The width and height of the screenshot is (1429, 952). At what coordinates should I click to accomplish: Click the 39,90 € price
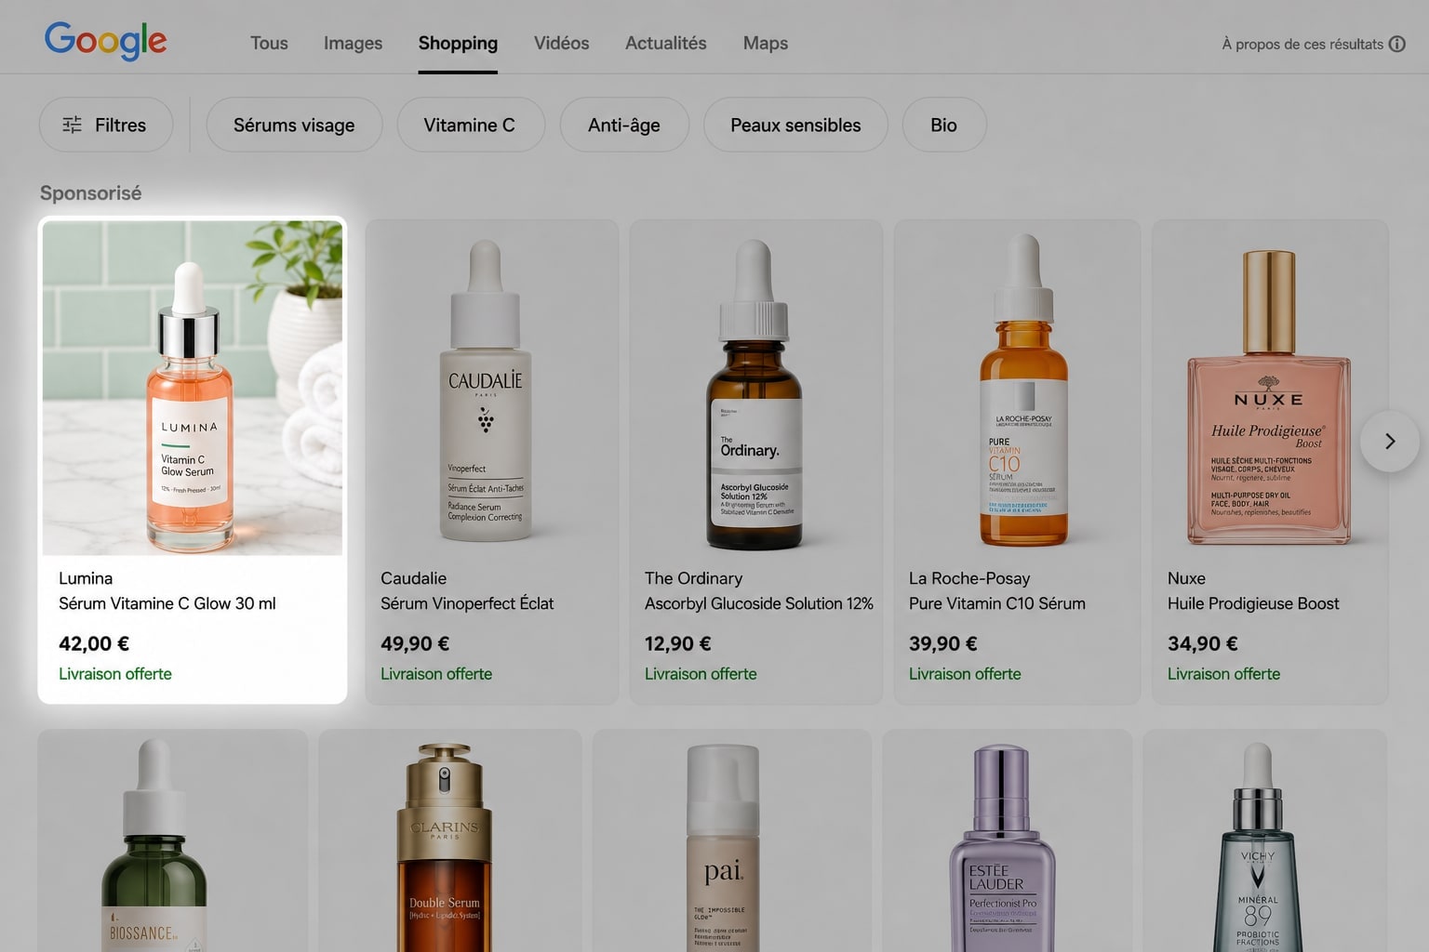pos(943,643)
